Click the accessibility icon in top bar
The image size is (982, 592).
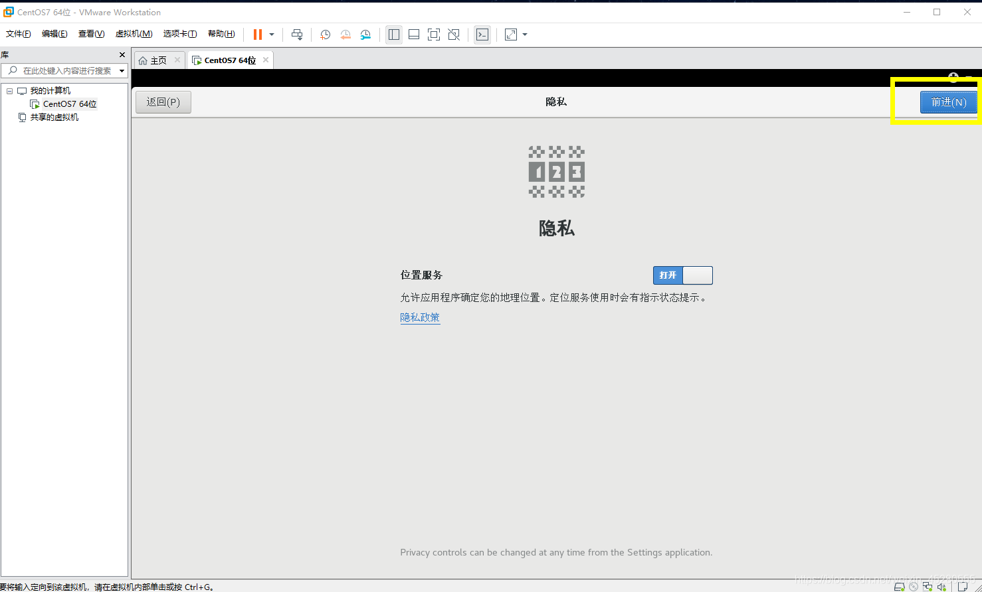(953, 78)
